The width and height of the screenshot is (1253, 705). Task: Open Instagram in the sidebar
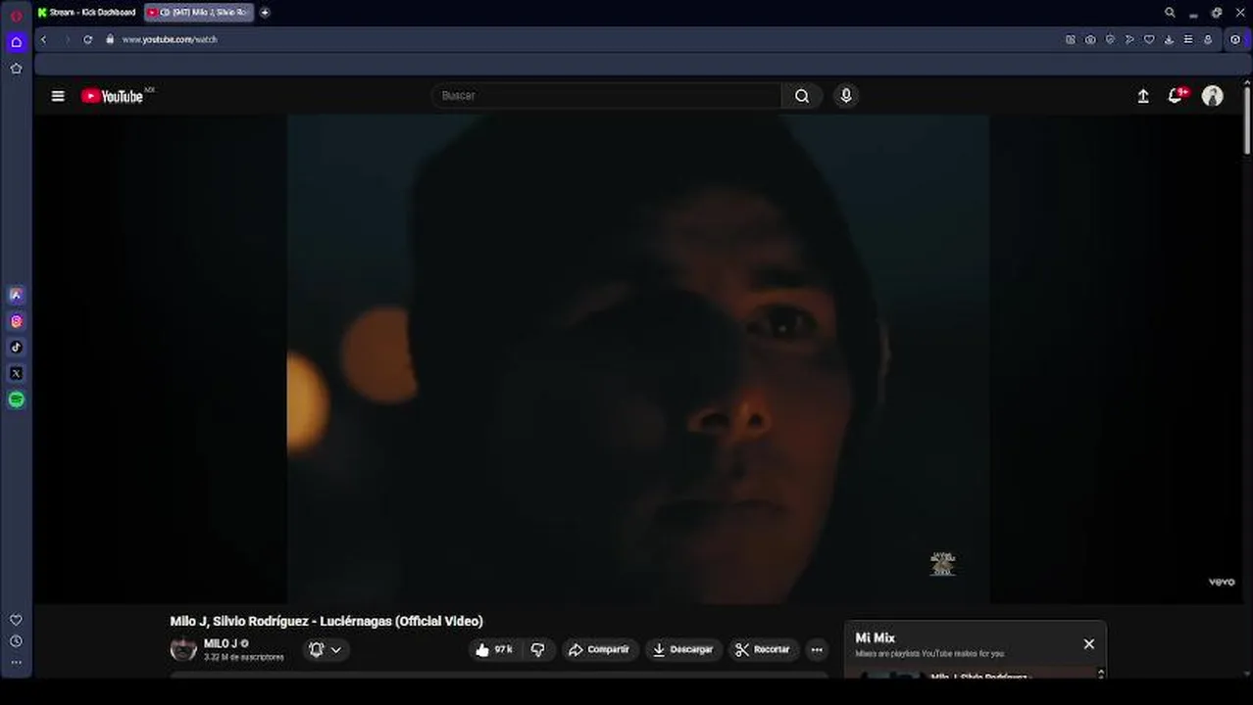[16, 321]
